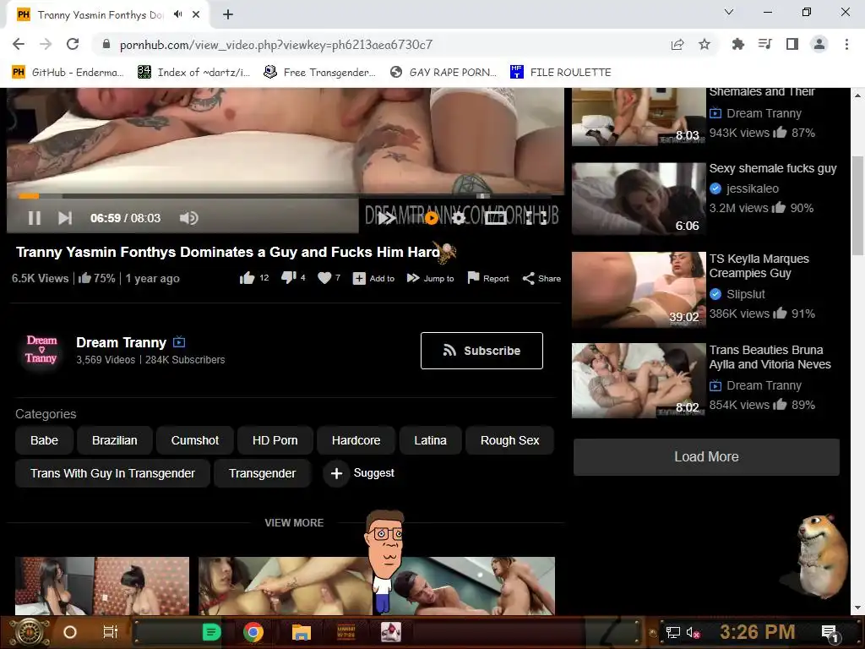The width and height of the screenshot is (865, 649).
Task: Suggest a new category with plus button
Action: click(x=336, y=473)
